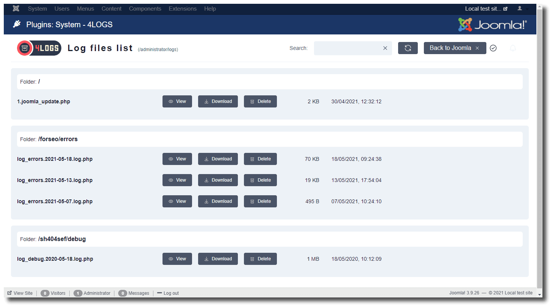Click the Visitors counter in the status bar
The image size is (550, 305).
[53, 293]
